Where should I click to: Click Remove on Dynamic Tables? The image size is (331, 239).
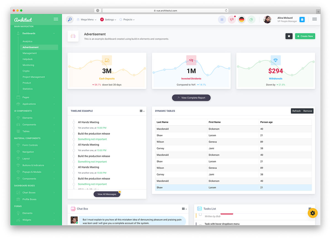click(x=308, y=111)
